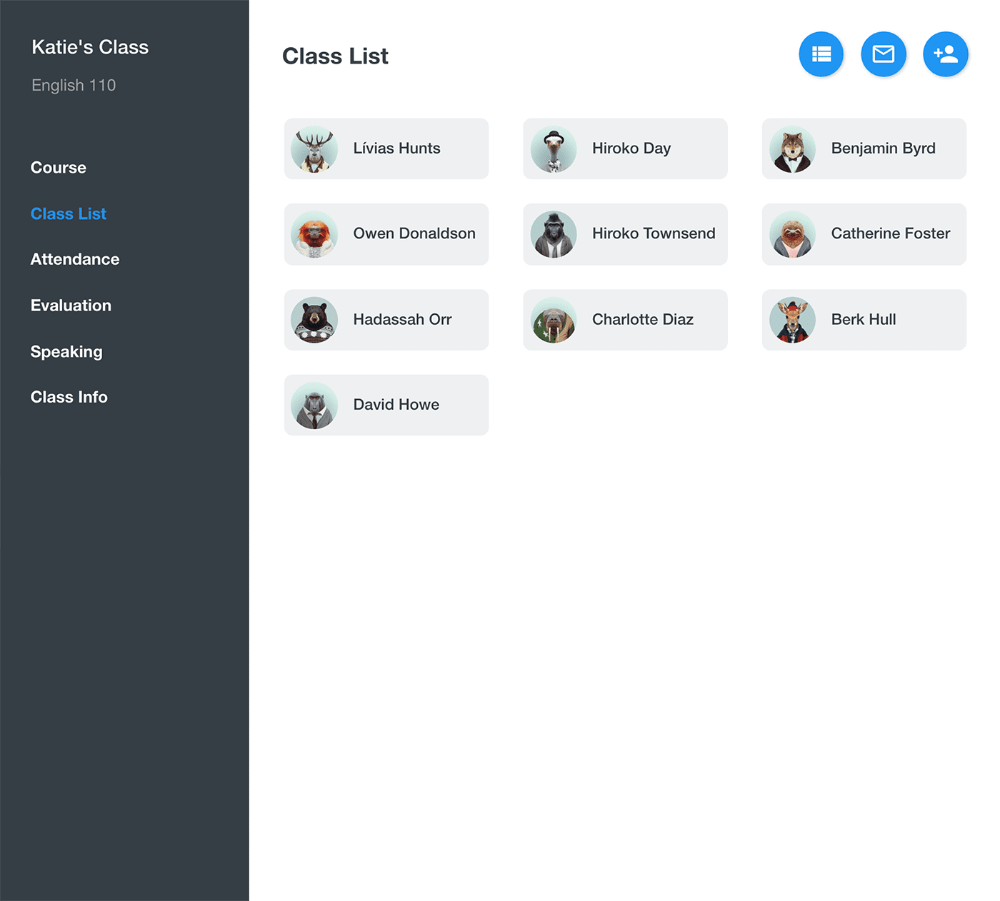Select Class List in the sidebar
This screenshot has width=1000, height=901.
(69, 214)
